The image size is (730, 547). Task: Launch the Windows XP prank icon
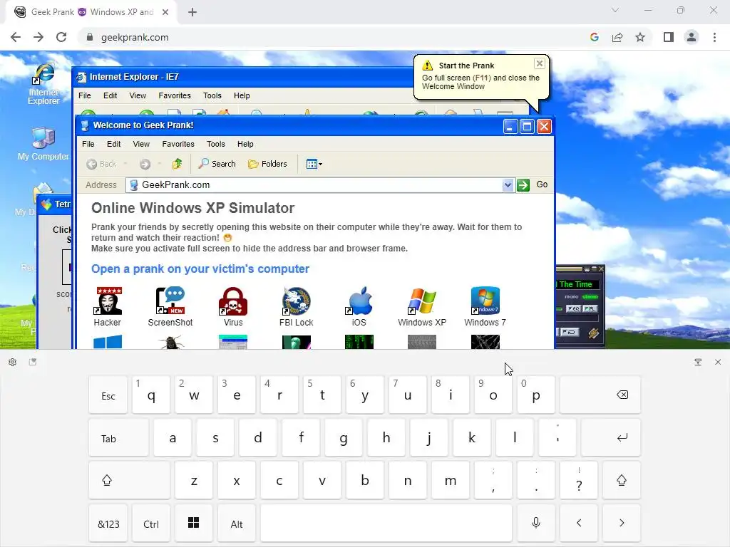click(x=422, y=306)
